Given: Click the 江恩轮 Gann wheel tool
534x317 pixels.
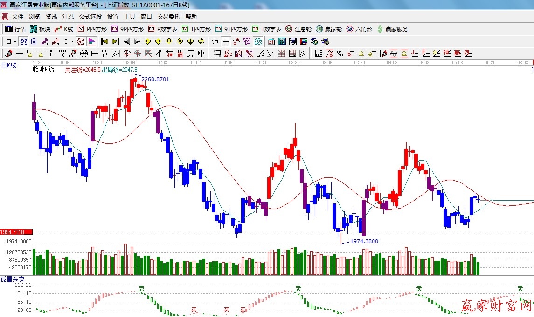Looking at the screenshot, I should click(x=298, y=29).
